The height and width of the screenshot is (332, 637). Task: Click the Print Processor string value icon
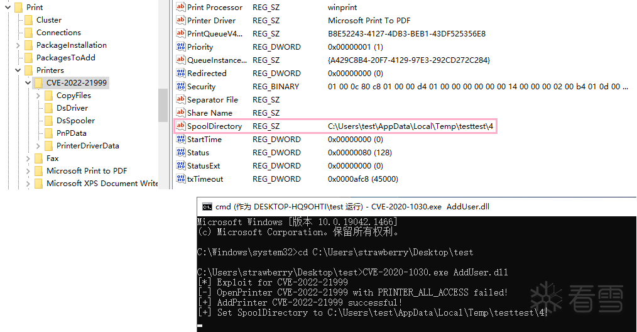(181, 7)
